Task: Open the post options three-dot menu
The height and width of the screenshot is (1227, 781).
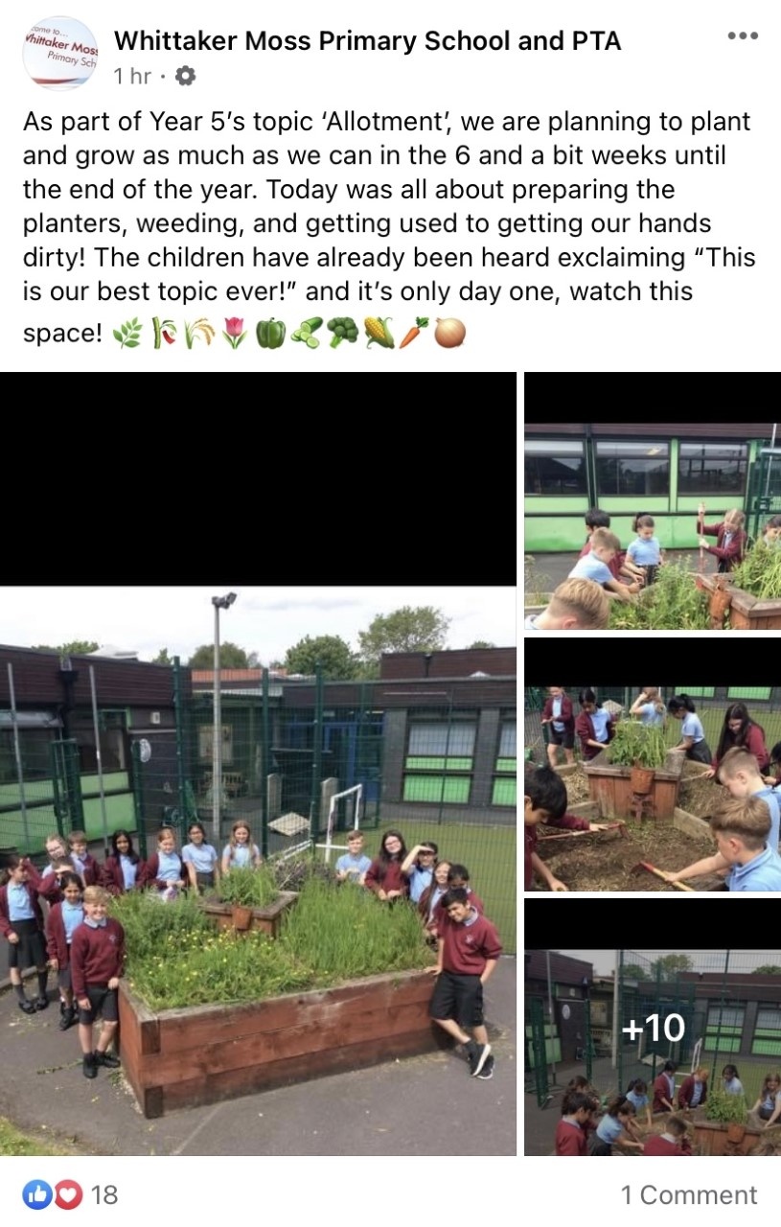Action: (x=743, y=36)
